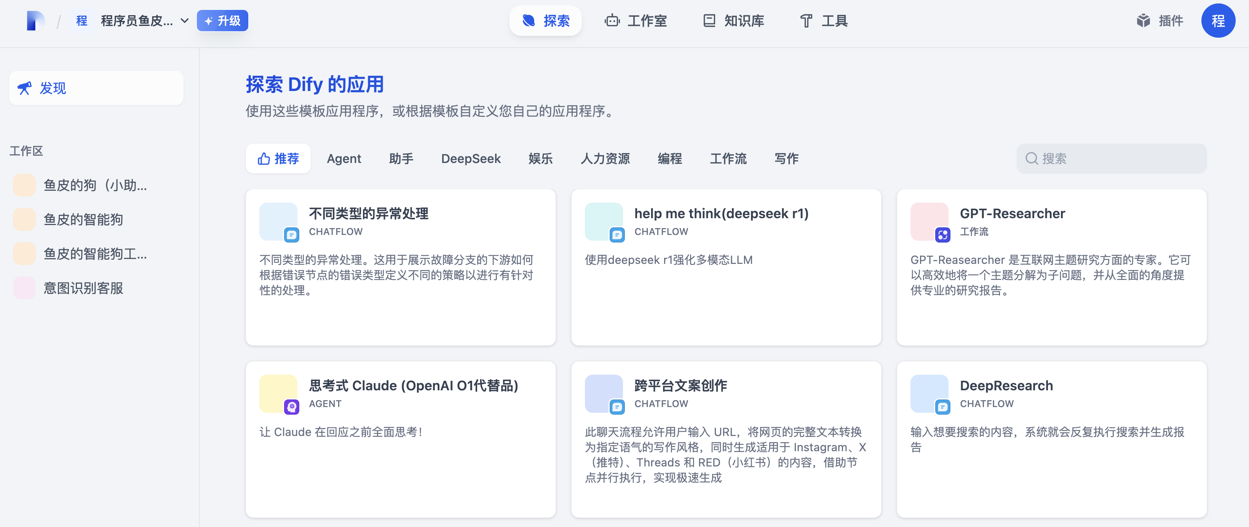1249x527 pixels.
Task: Open the 意图识别客服 workspace app
Action: [x=83, y=289]
